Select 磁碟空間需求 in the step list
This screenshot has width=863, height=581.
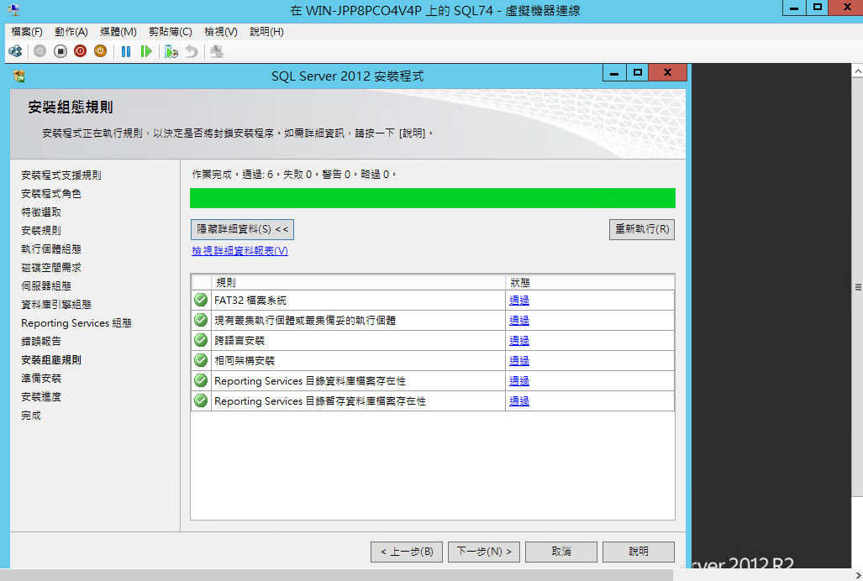51,268
